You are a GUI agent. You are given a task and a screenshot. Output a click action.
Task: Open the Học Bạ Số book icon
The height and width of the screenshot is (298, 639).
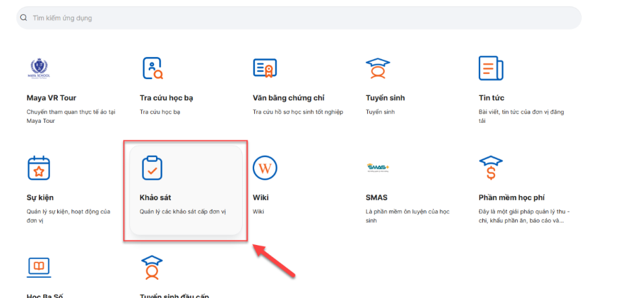[x=39, y=266]
